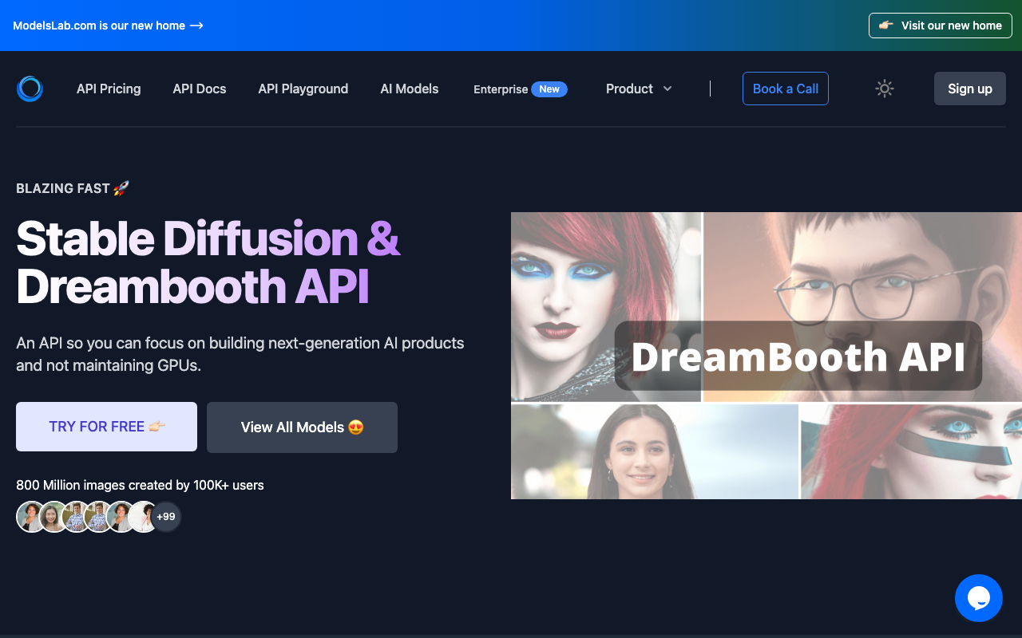
Task: Open the chat bubble support widget
Action: point(979,598)
